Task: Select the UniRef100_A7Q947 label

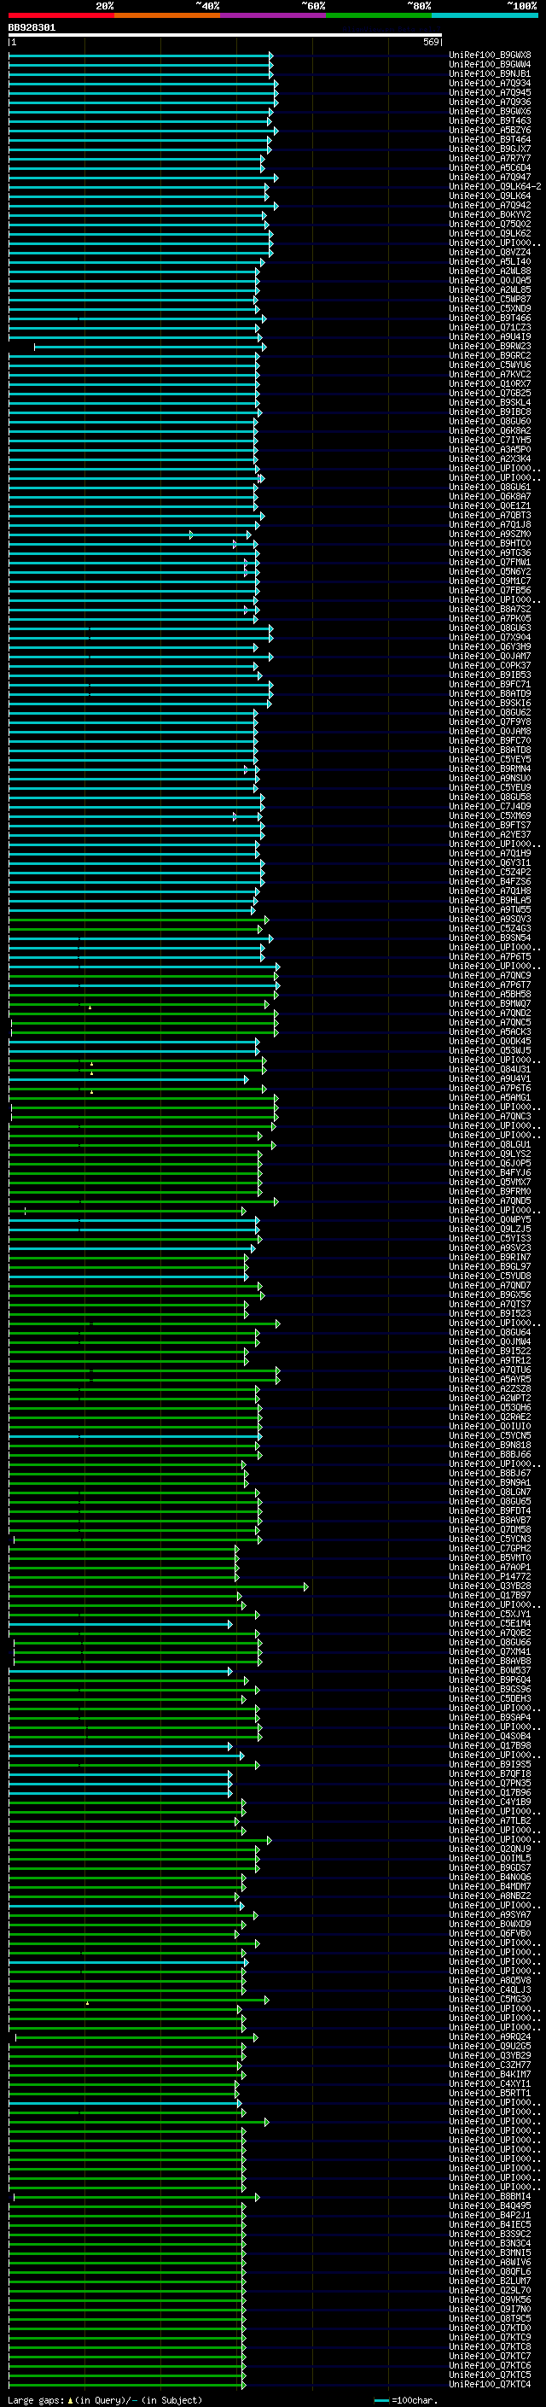Action: tap(490, 178)
